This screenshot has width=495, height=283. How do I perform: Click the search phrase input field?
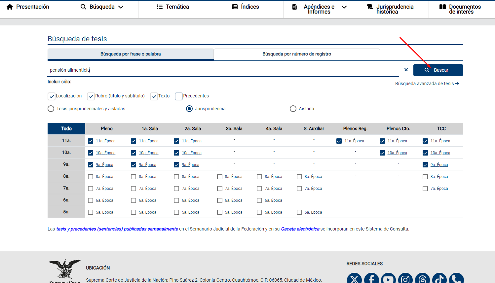(223, 70)
